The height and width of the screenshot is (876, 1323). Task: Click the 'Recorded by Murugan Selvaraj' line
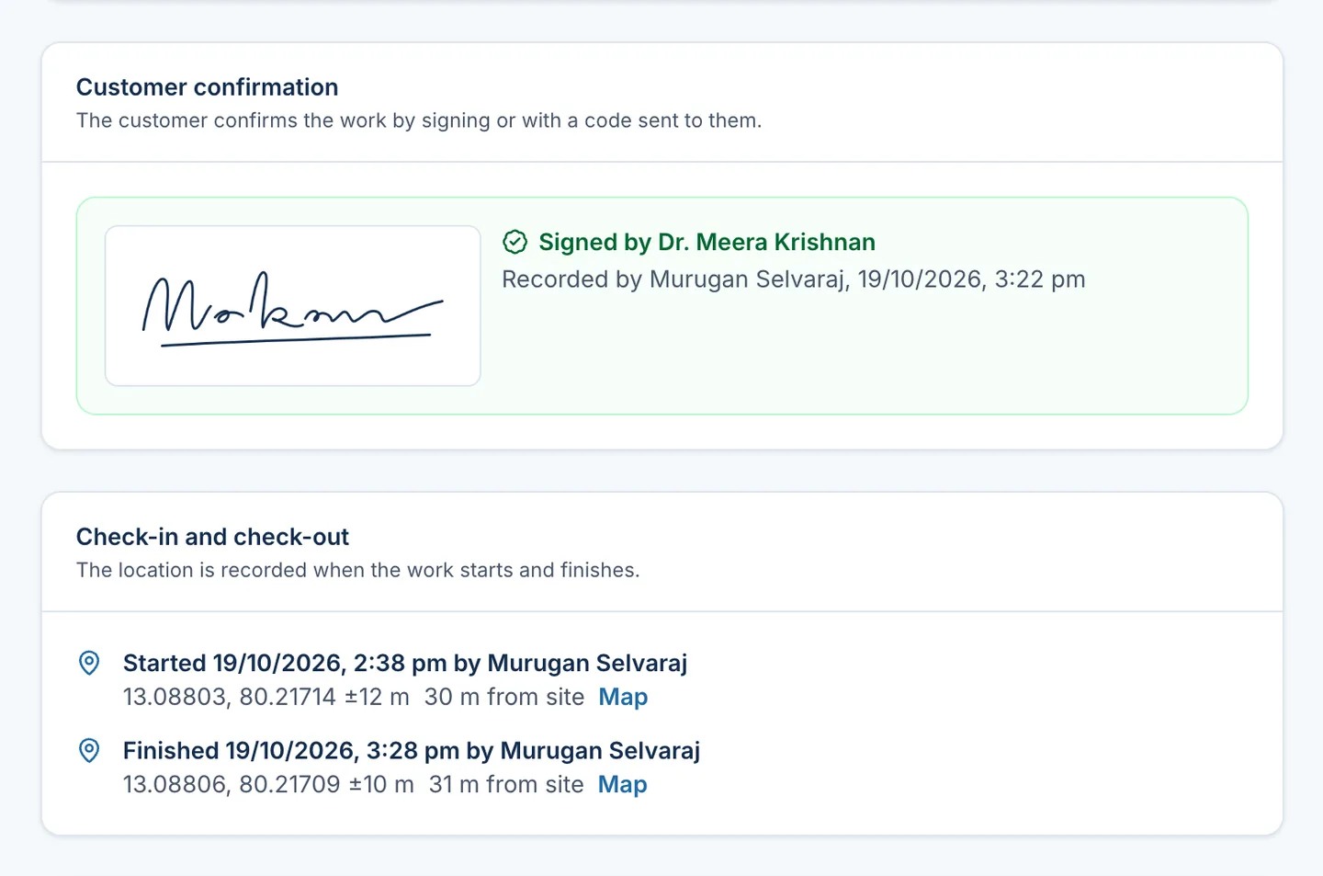point(793,279)
